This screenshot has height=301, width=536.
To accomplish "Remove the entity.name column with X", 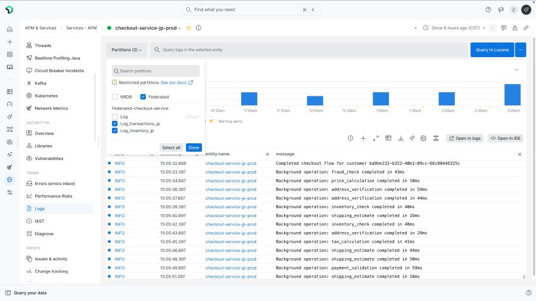I will point(267,154).
